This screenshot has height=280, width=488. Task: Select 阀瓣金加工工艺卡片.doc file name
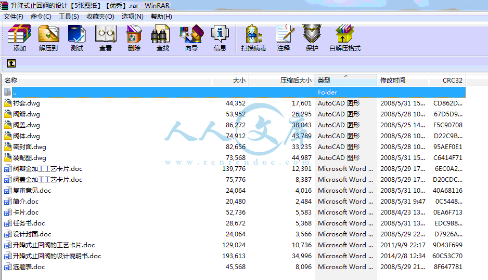(48, 168)
